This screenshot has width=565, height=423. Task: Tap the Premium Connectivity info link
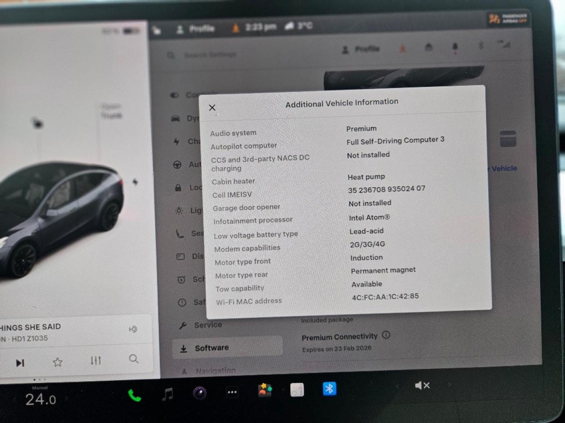(386, 335)
